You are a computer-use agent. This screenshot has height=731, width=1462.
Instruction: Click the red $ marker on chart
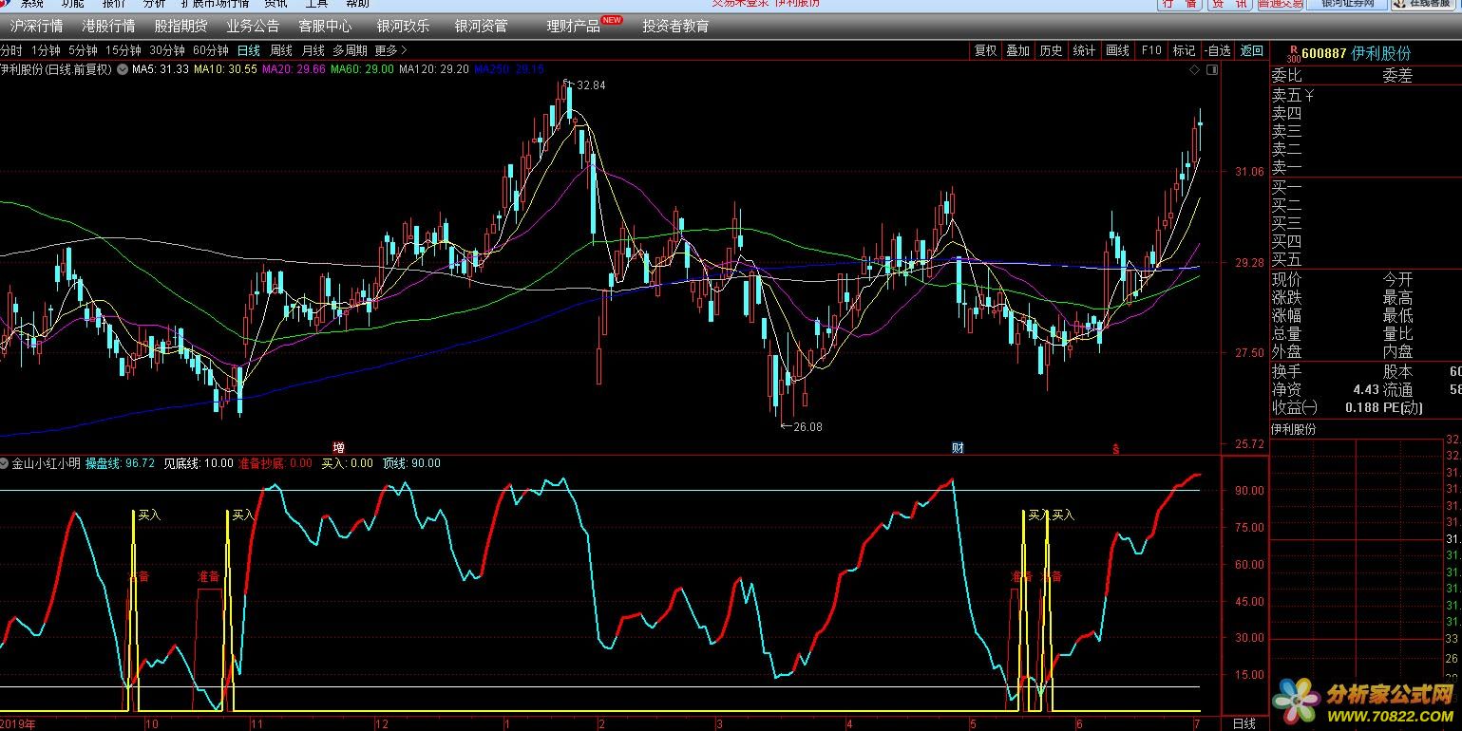click(1116, 448)
